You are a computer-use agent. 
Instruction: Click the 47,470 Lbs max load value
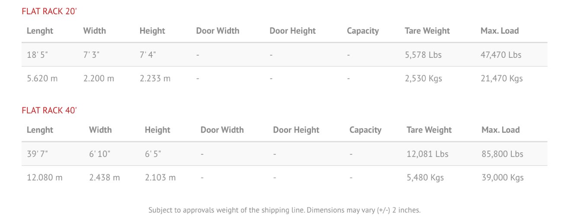pyautogui.click(x=501, y=55)
